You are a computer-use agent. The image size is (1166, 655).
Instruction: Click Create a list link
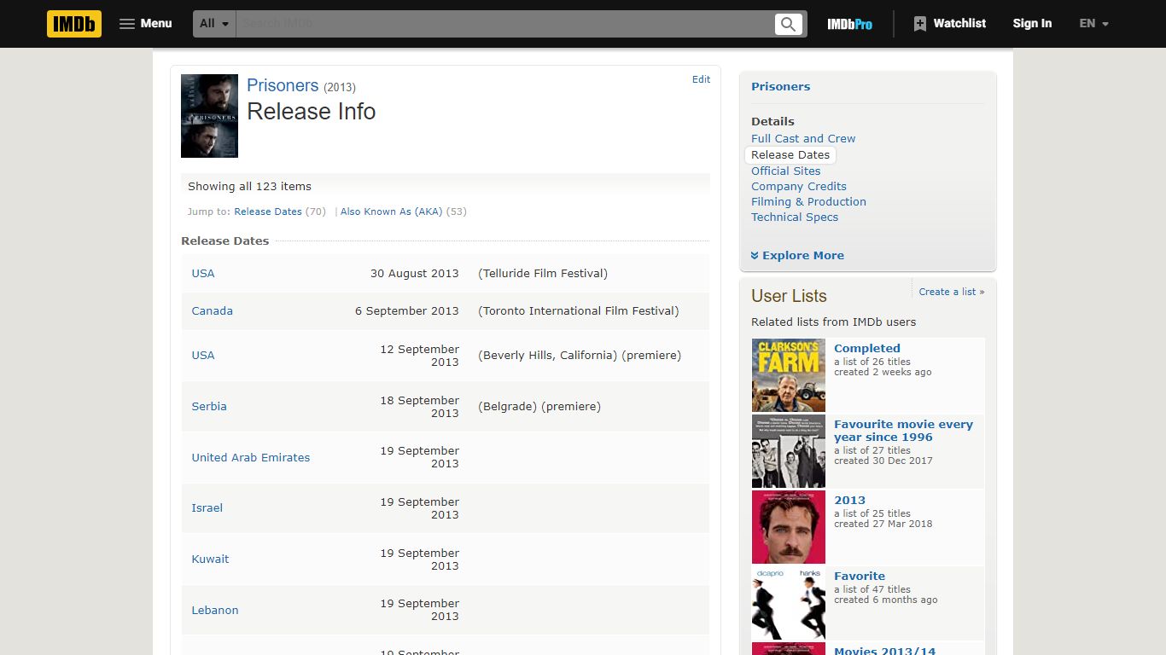pyautogui.click(x=952, y=292)
